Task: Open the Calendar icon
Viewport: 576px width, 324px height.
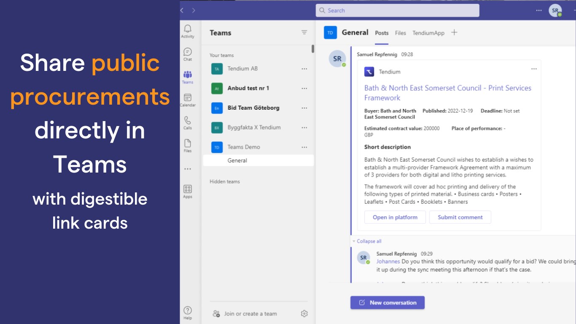Action: [188, 97]
